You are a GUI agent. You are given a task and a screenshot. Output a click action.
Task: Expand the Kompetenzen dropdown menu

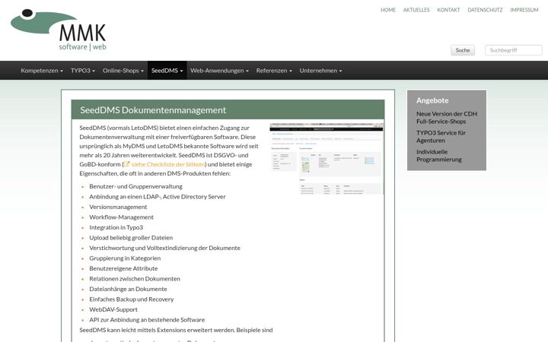(42, 71)
